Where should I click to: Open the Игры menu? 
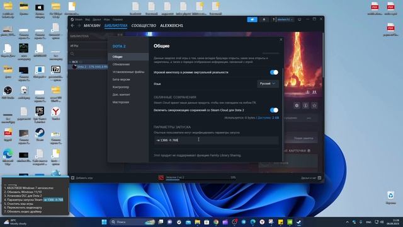pos(106,20)
